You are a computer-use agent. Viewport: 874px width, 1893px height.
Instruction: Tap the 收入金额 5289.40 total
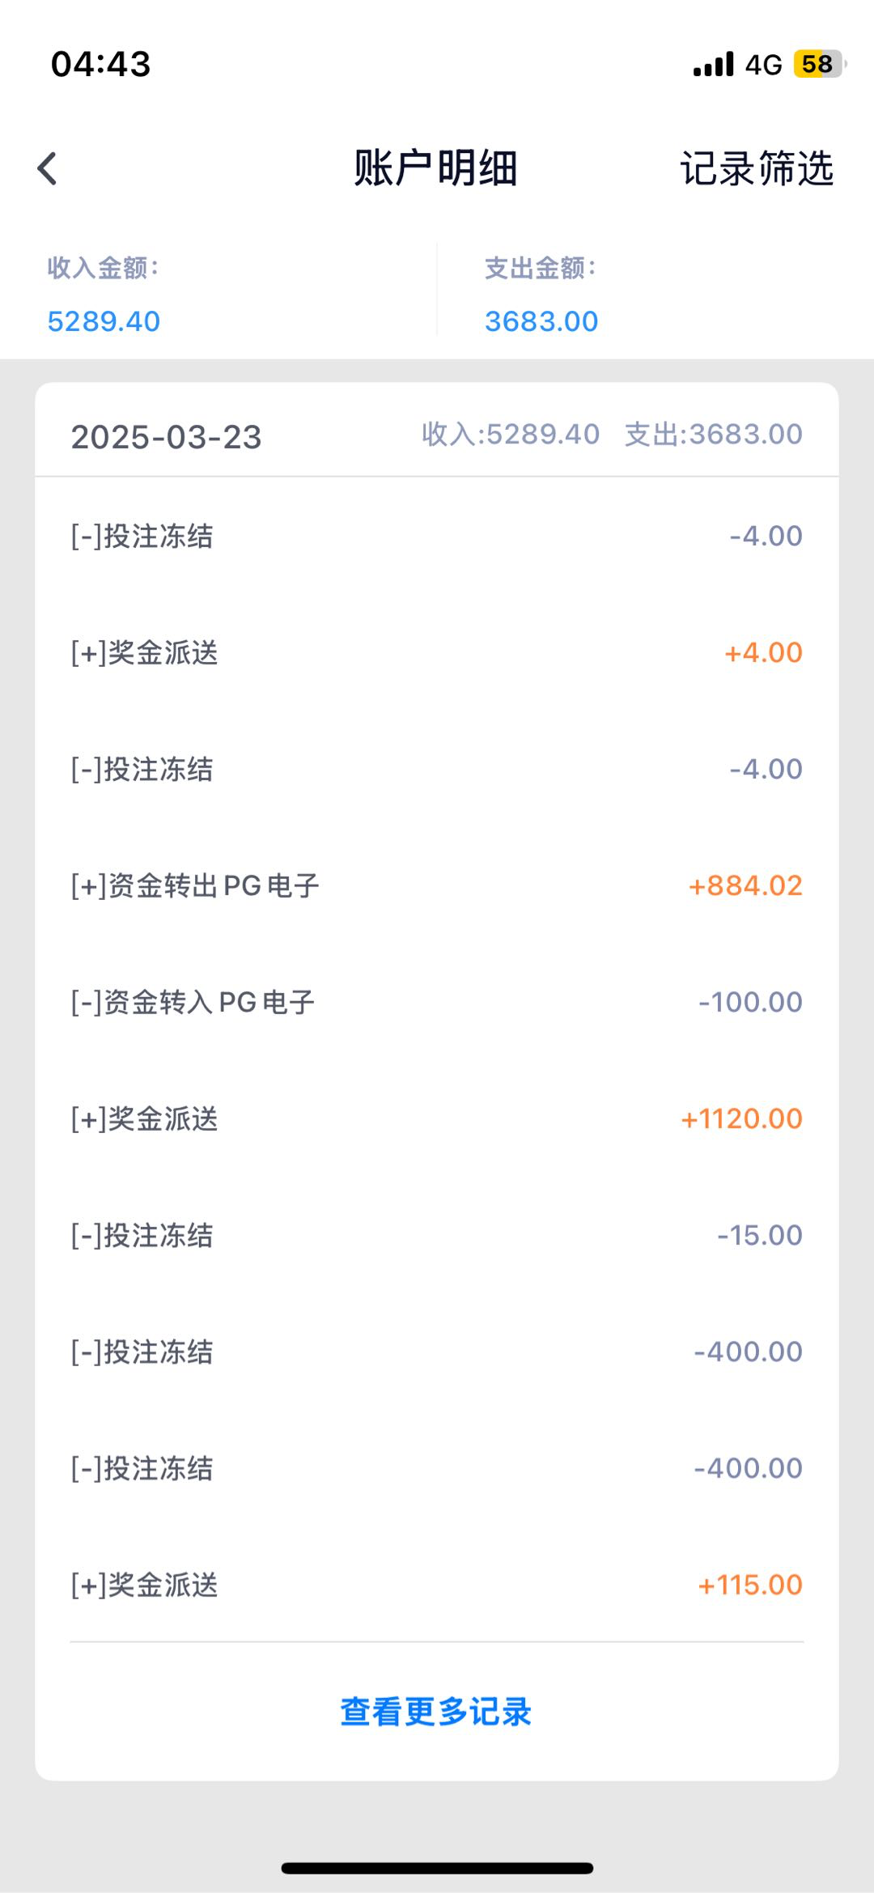tap(104, 321)
